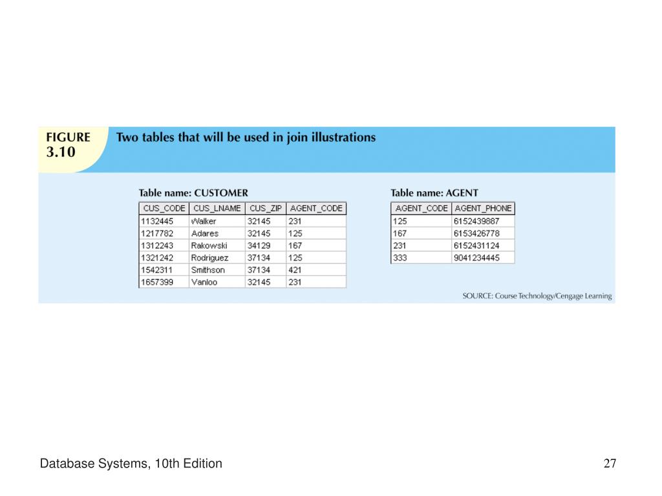The image size is (662, 496).
Task: Click the AGENT_CODE header in AGENT table
Action: (x=422, y=209)
